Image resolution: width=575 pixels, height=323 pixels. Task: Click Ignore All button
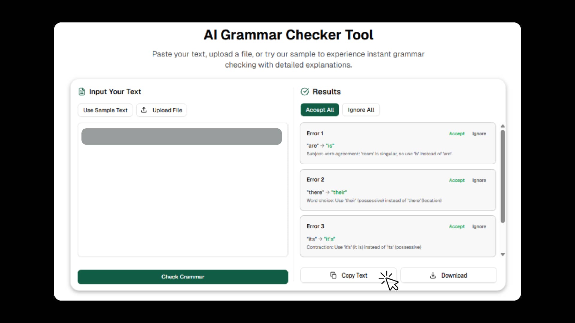[361, 110]
